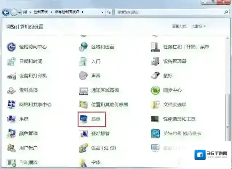Open the 自动播放 icon
This screenshot has width=232, height=169.
(x=11, y=163)
